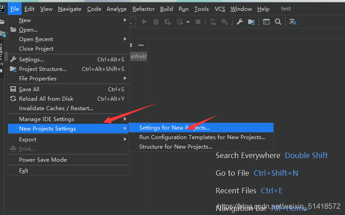Open the Build menu
This screenshot has width=345, height=215.
[166, 9]
